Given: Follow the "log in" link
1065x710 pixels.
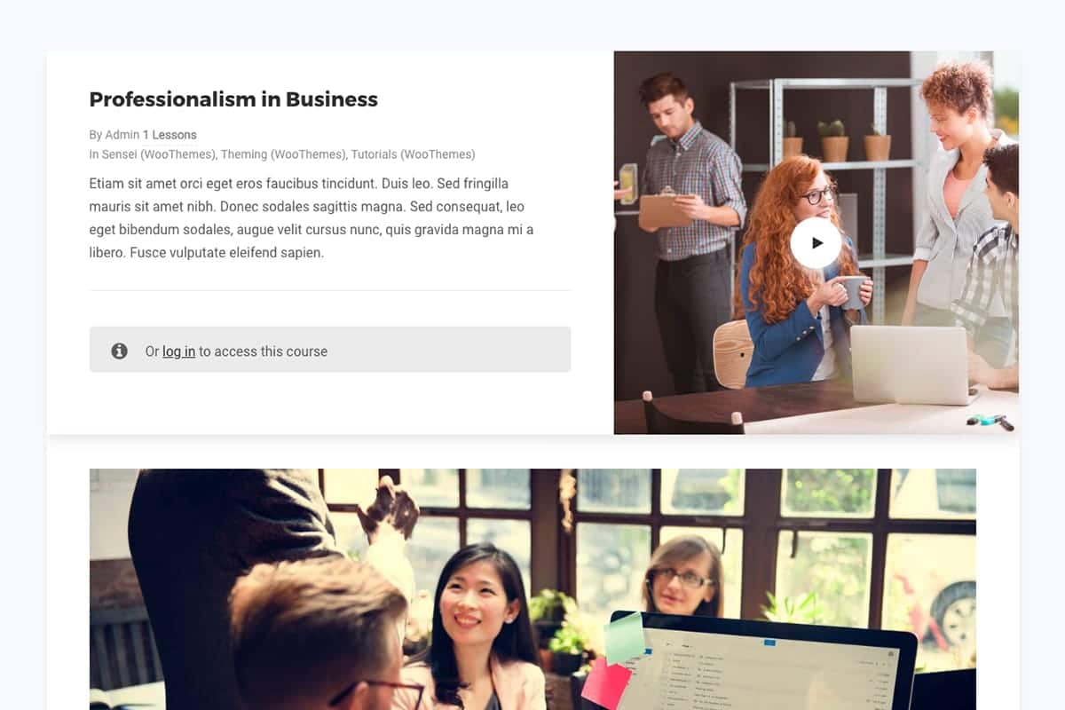Looking at the screenshot, I should [x=178, y=351].
